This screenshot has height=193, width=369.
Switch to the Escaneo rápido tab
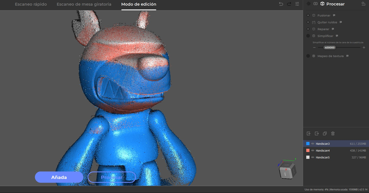point(31,4)
